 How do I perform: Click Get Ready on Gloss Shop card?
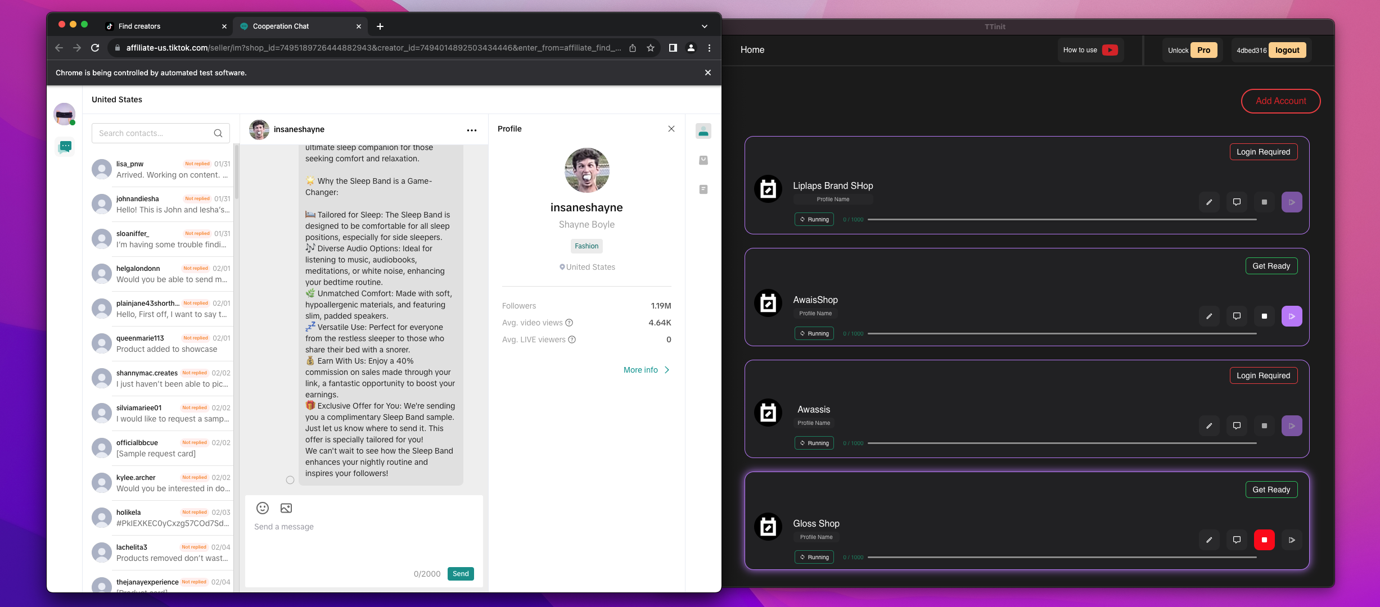point(1271,490)
